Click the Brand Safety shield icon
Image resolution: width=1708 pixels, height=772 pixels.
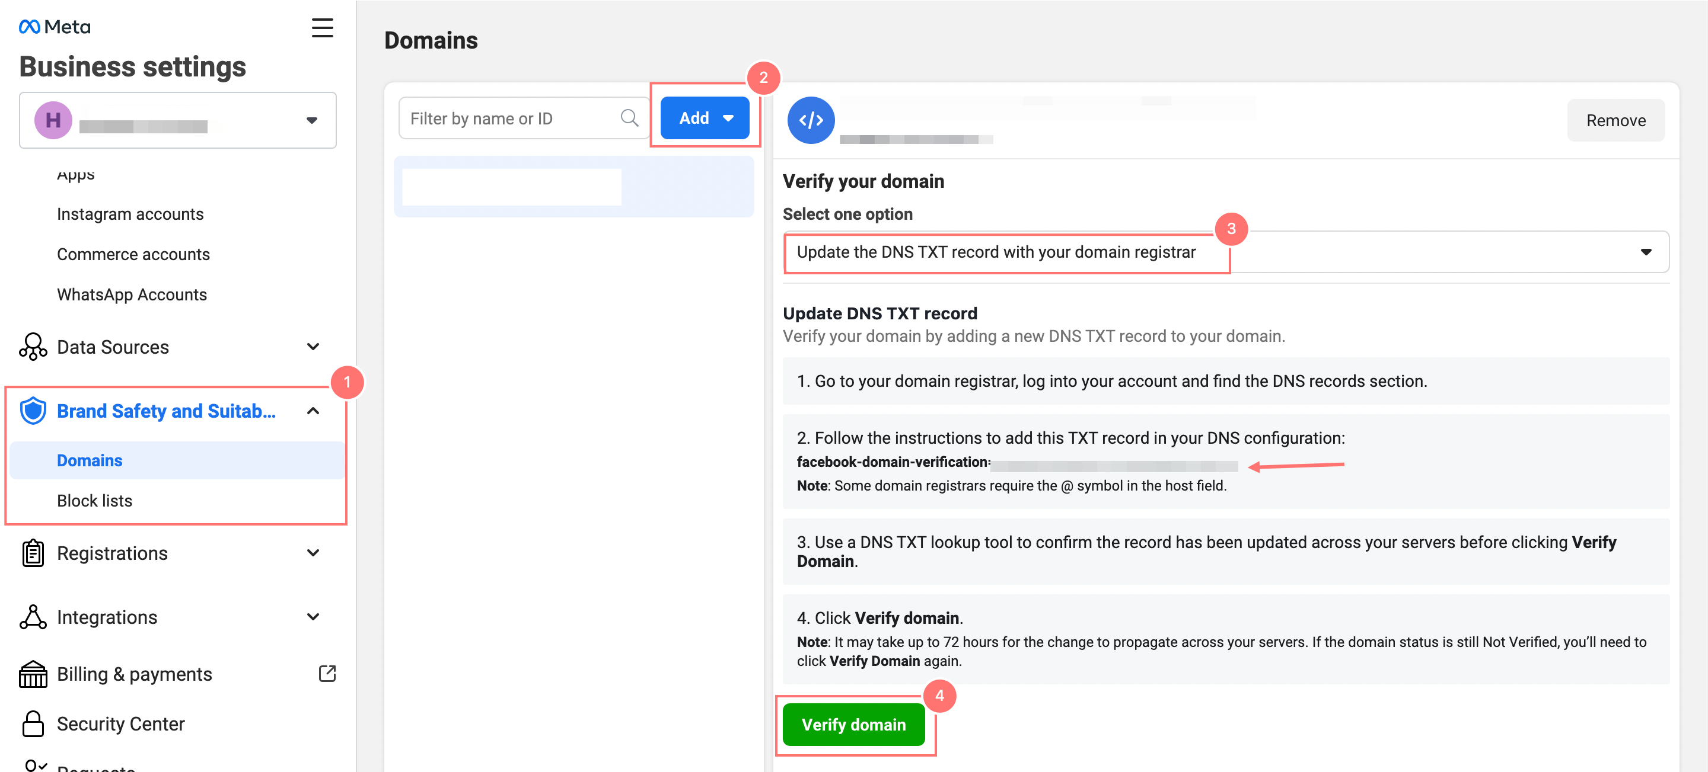point(33,411)
